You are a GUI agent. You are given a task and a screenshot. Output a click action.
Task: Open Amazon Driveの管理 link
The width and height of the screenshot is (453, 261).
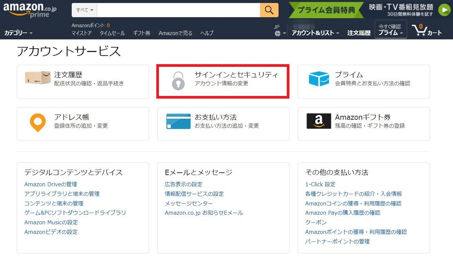coord(51,184)
